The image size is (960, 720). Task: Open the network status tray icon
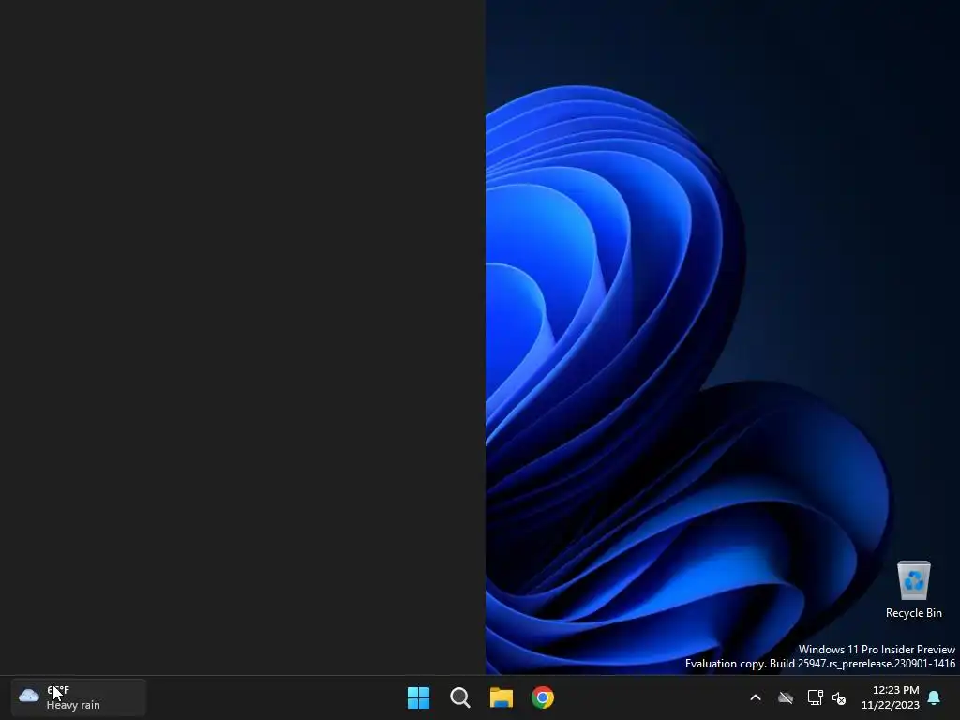point(815,697)
